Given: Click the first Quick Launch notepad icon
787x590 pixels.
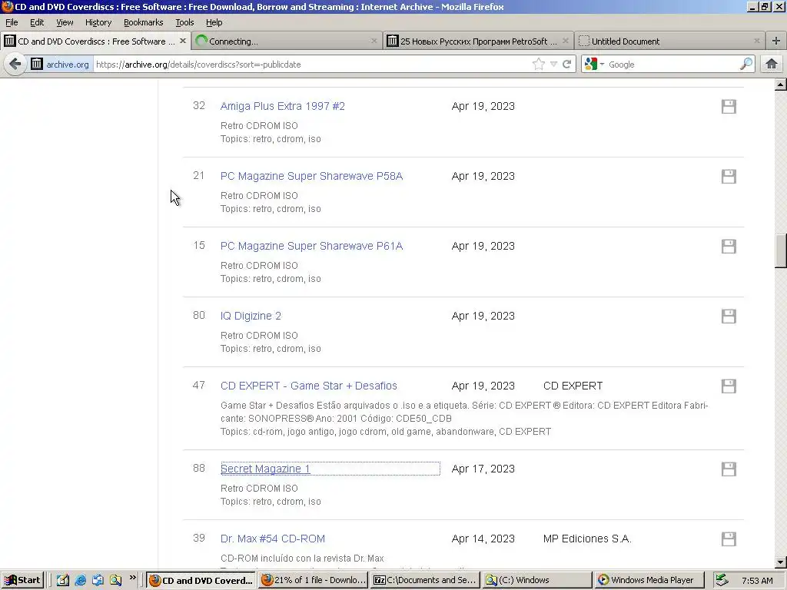Looking at the screenshot, I should [63, 581].
